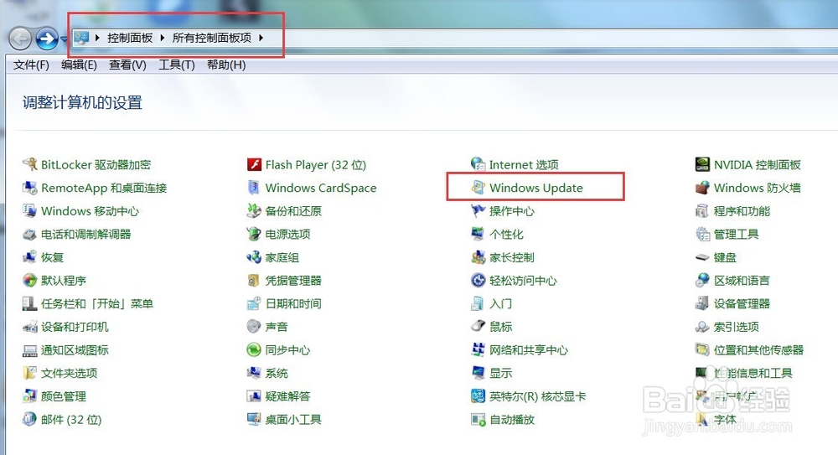This screenshot has width=838, height=455.
Task: Open the 个性化 link
Action: [506, 234]
